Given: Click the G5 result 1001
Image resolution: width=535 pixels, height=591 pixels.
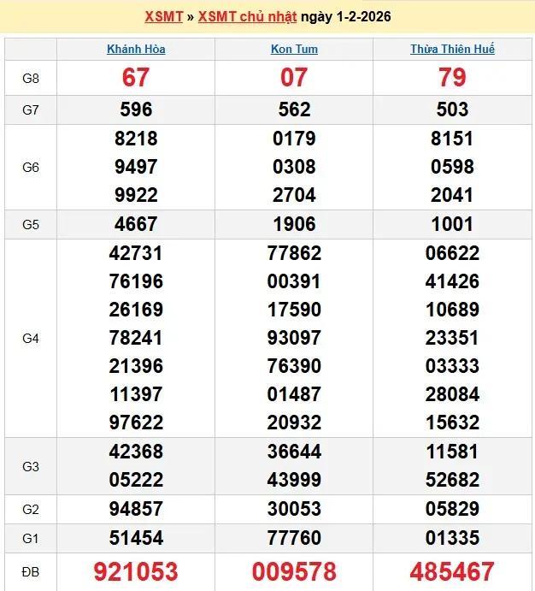Looking at the screenshot, I should click(452, 224).
